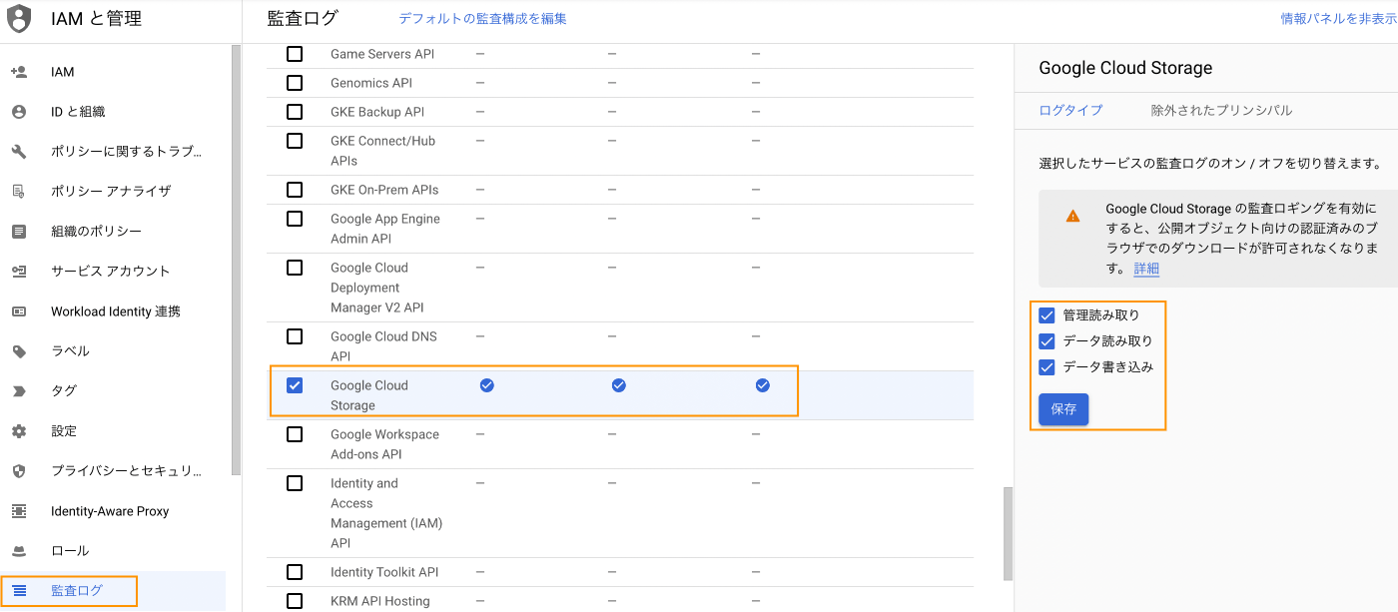Click the Workload Identity 連携 card icon
This screenshot has width=1398, height=612.
(19, 311)
